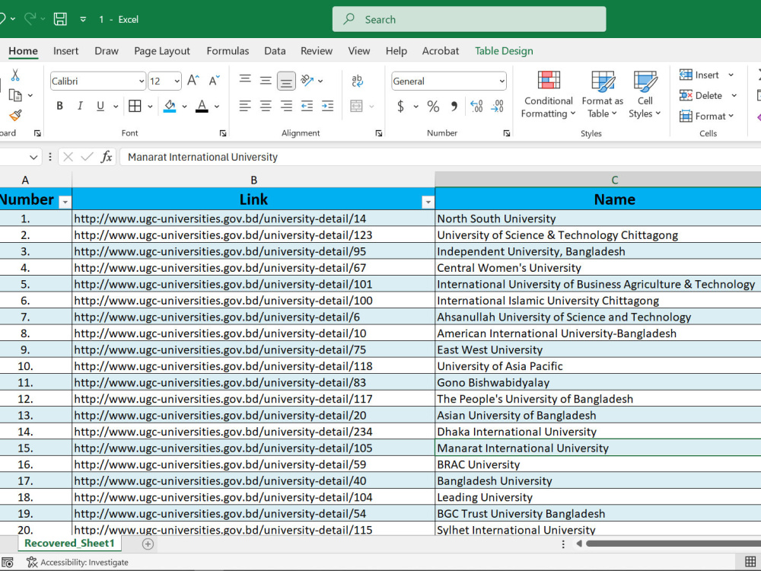This screenshot has width=761, height=571.
Task: Switch to the Formulas tab
Action: pos(228,51)
